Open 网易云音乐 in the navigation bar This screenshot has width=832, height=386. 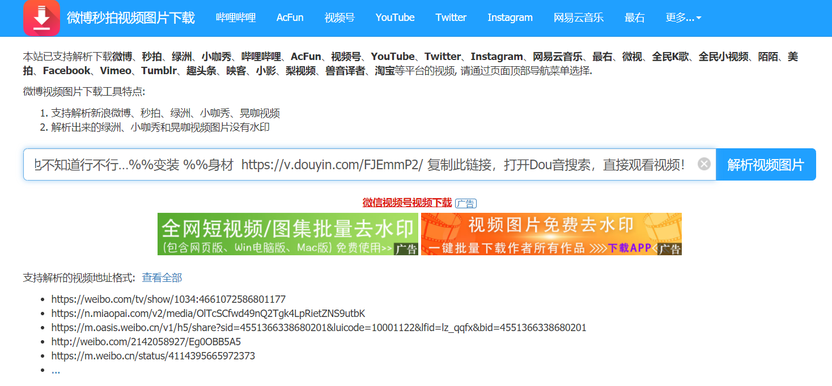[x=579, y=18]
